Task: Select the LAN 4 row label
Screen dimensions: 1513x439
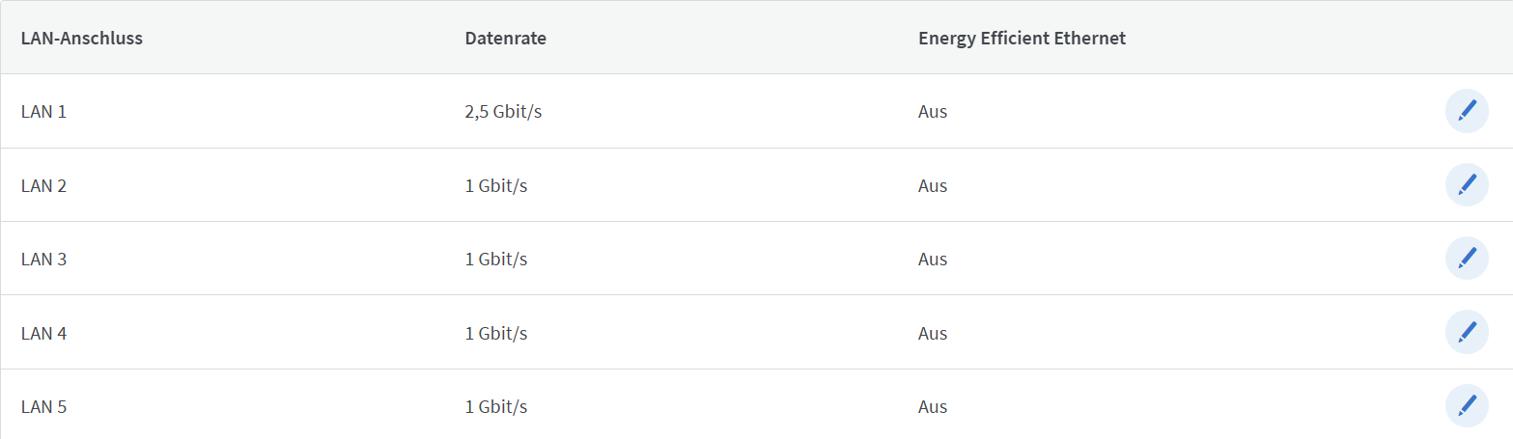Action: coord(43,333)
